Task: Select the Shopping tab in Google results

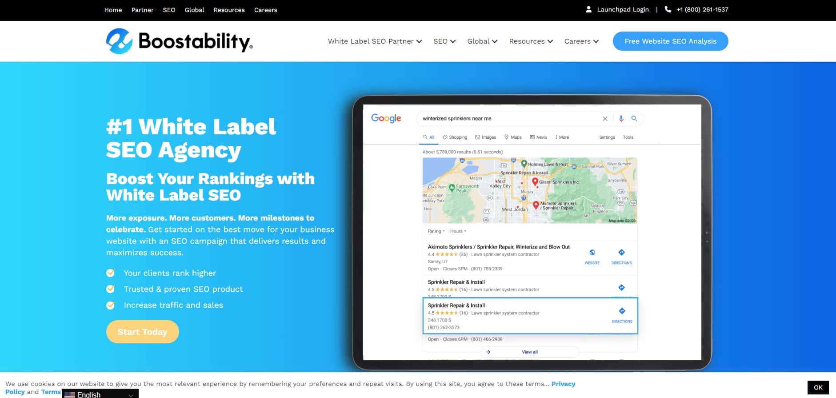Action: click(x=455, y=137)
